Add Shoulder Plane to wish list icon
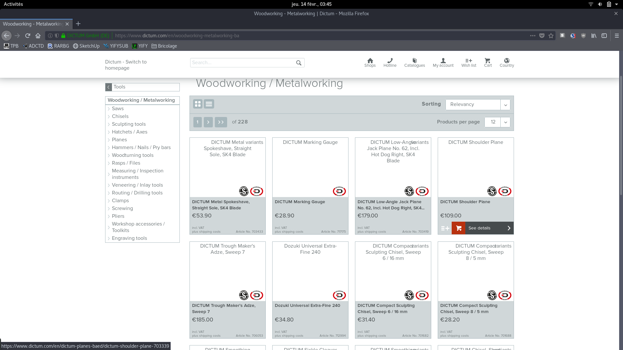 (445, 228)
